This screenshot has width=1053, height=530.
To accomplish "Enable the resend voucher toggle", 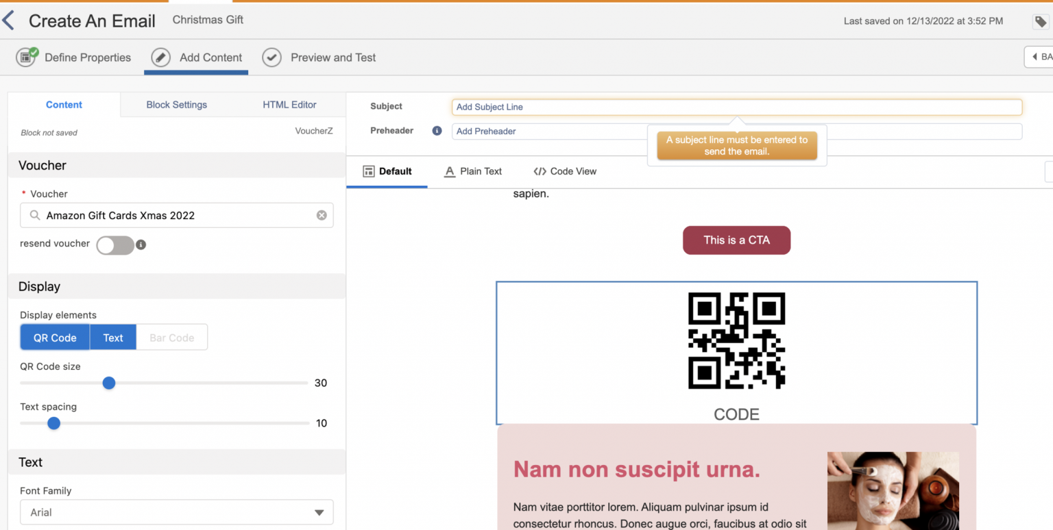I will [x=115, y=245].
